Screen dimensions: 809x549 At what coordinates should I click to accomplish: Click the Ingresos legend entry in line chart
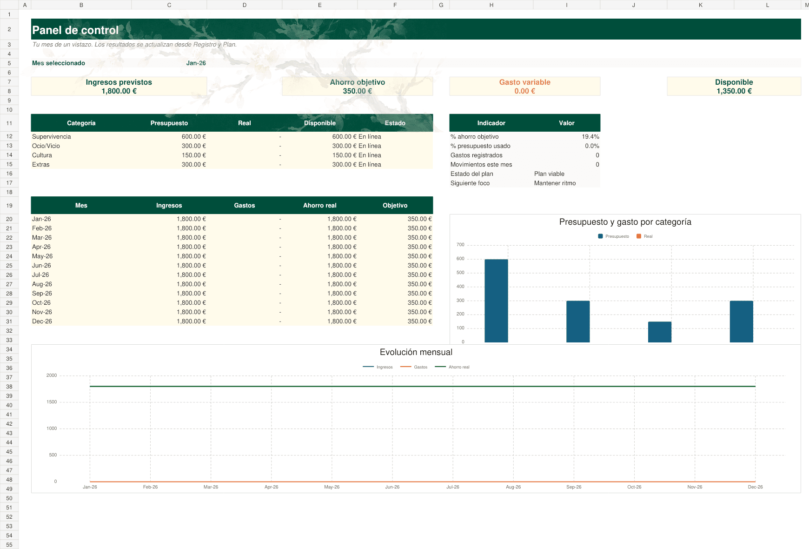[378, 367]
